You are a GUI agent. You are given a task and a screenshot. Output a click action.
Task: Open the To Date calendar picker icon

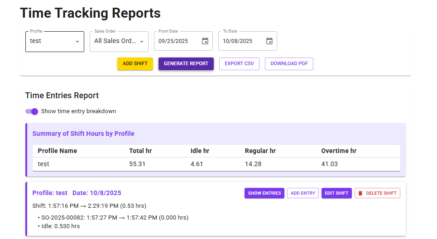coord(269,41)
